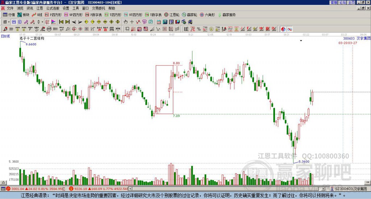Open the 设置 menu
371x199 pixels.
coord(66,8)
